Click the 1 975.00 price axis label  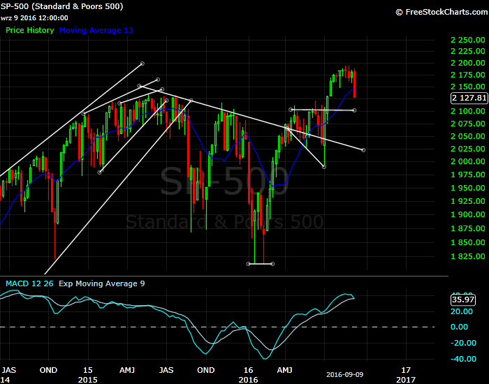468,175
